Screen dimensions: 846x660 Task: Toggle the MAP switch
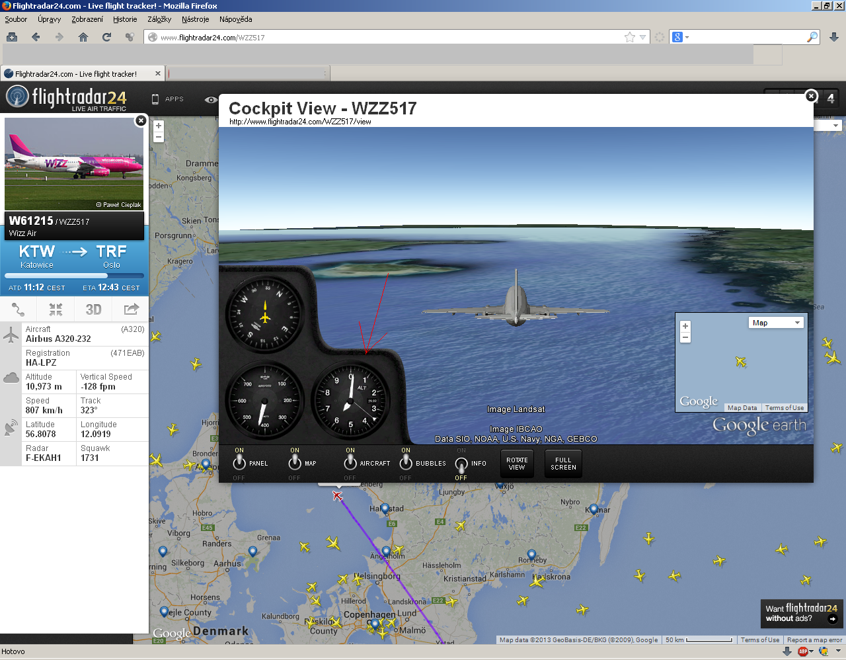tap(295, 463)
